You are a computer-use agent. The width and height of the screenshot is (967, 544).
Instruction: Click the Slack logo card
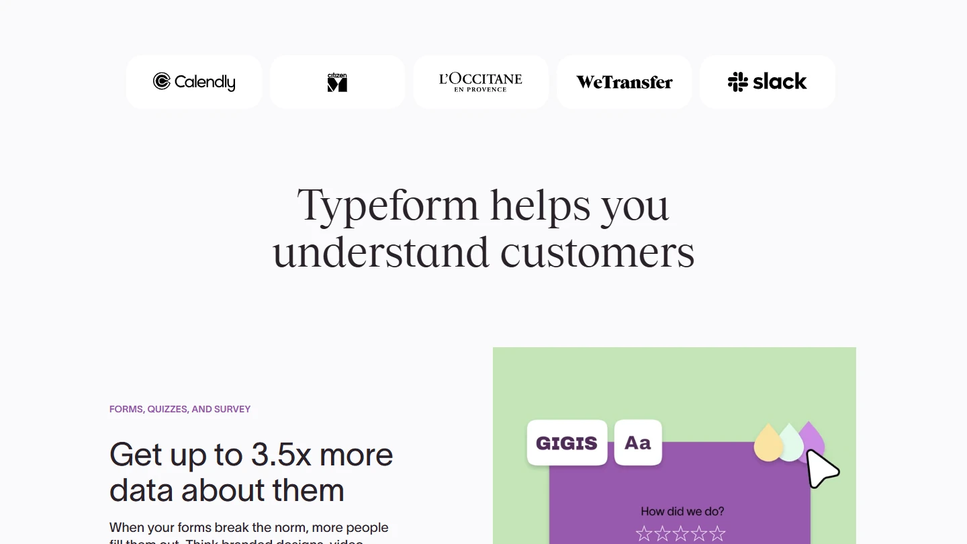767,82
